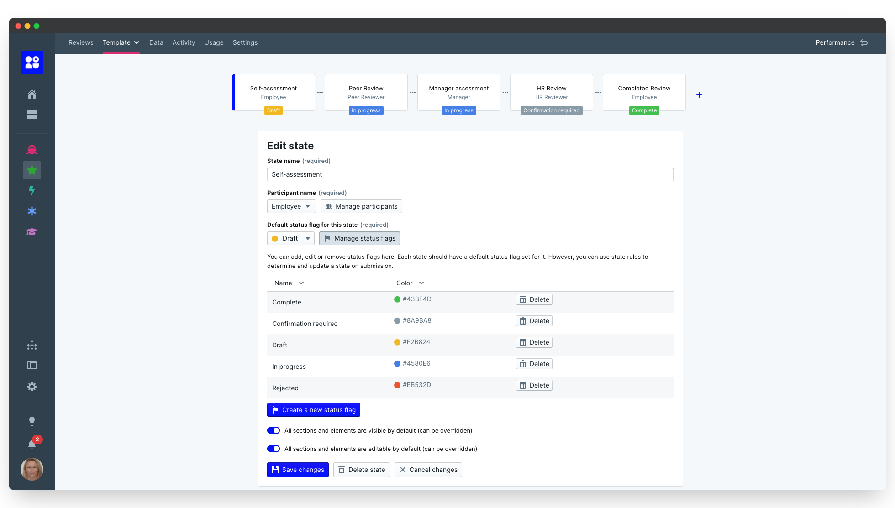Click the graduation cap sidebar icon
Screen dimensions: 895x508
tap(32, 231)
